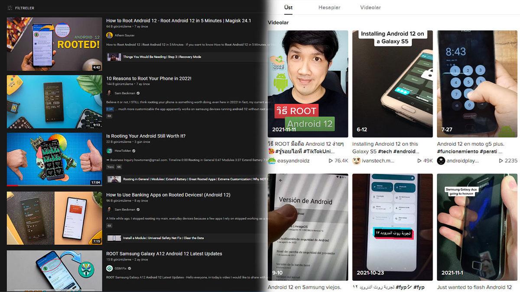Play 'Installing Android 12 on a Galaxy S5' video
520x292 pixels.
[x=392, y=83]
